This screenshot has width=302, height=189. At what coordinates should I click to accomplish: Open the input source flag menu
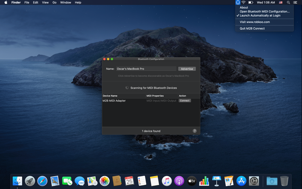(x=280, y=2)
